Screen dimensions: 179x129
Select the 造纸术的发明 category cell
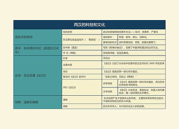[x=38, y=37]
